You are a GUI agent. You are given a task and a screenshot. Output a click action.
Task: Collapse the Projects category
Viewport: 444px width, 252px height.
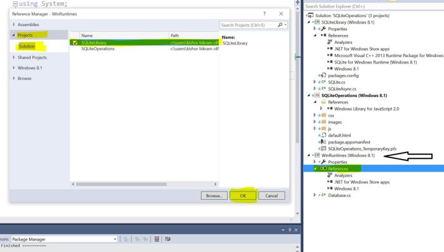13,35
